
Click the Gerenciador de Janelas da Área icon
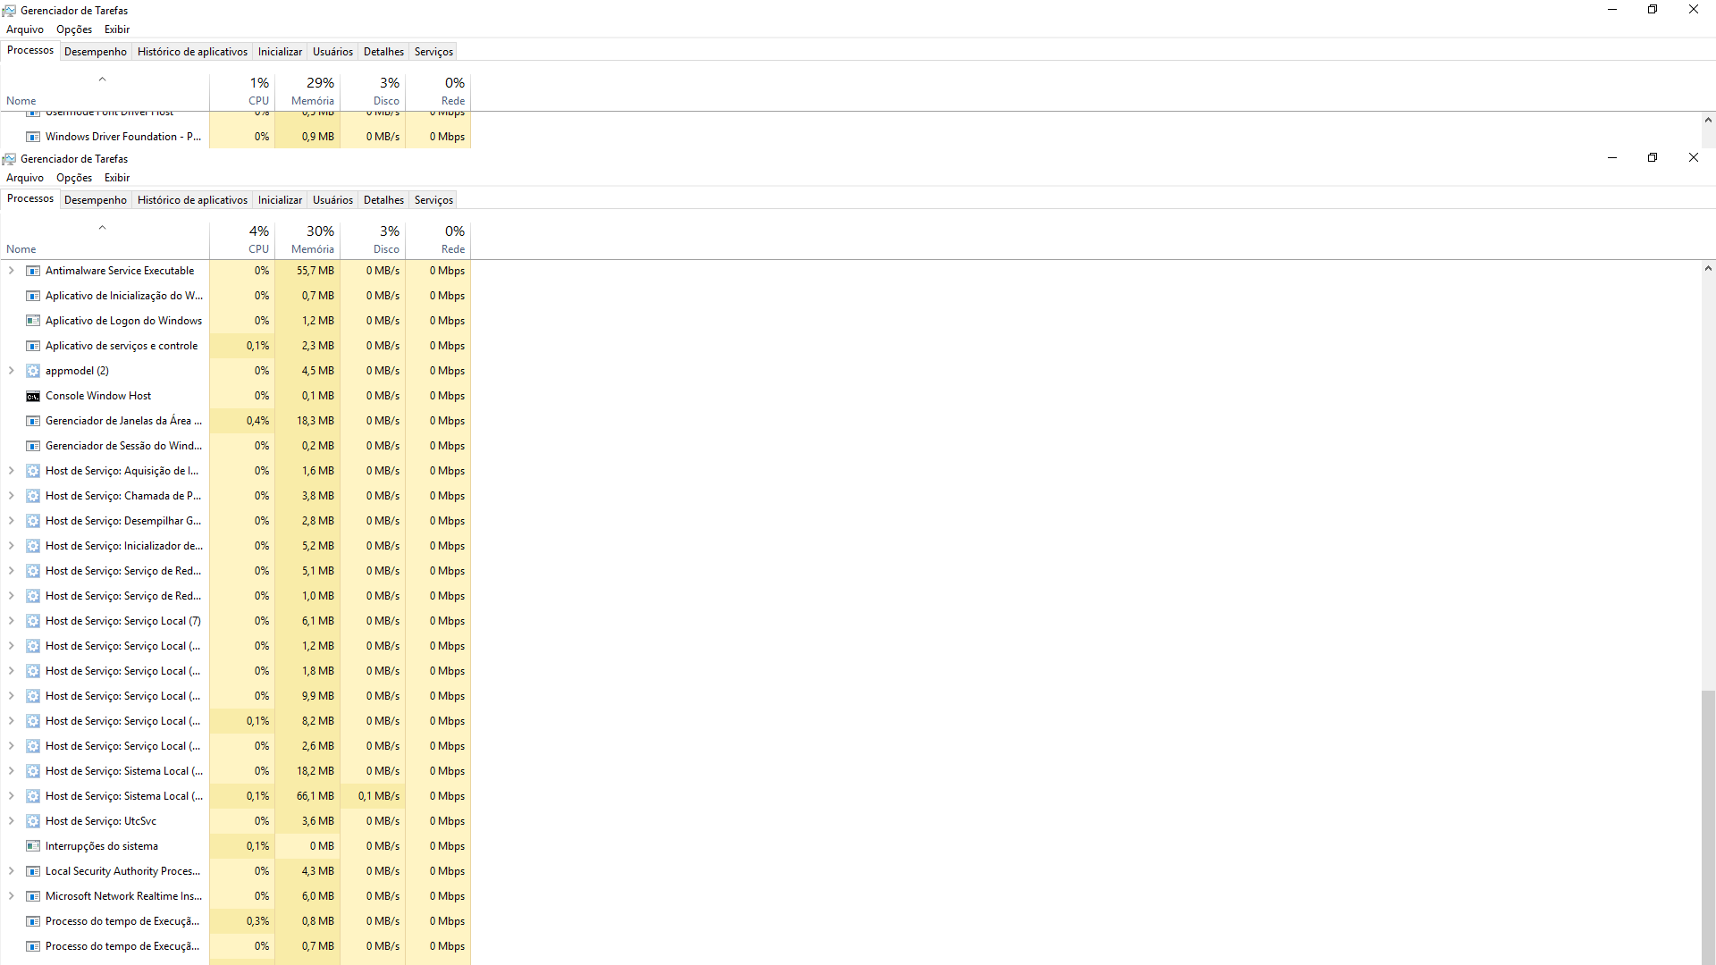(33, 421)
